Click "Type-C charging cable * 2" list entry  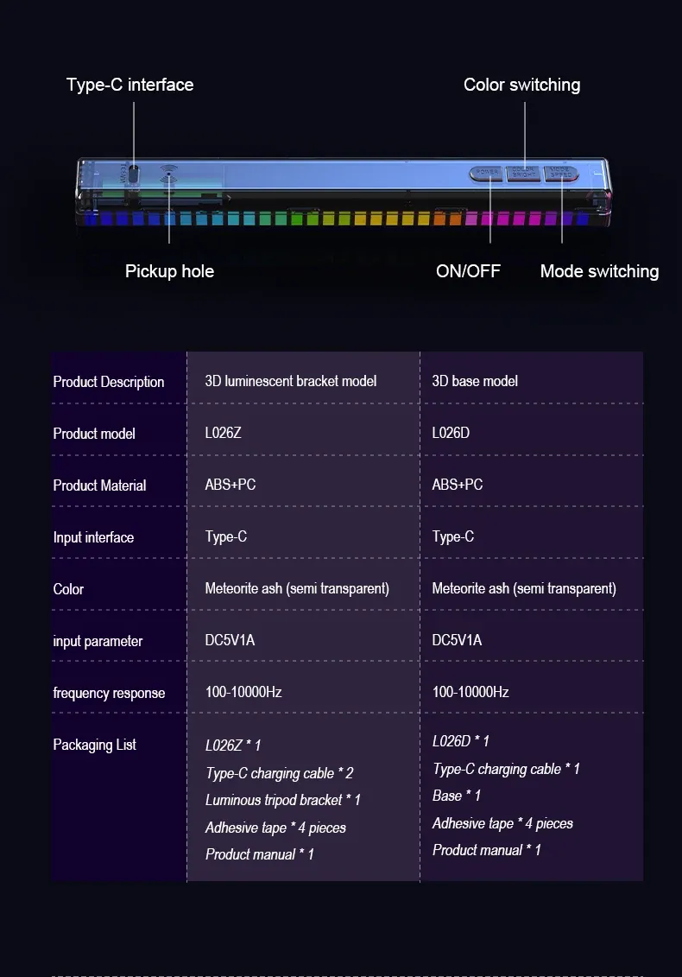click(x=279, y=773)
